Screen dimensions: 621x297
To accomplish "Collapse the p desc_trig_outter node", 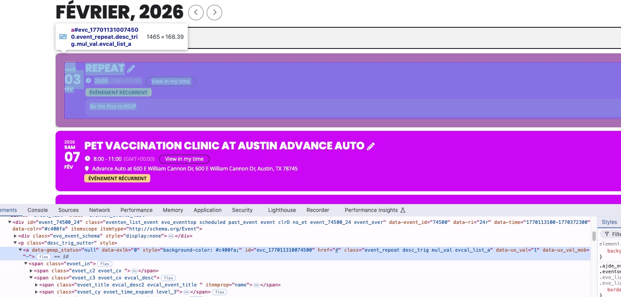I will click(15, 243).
